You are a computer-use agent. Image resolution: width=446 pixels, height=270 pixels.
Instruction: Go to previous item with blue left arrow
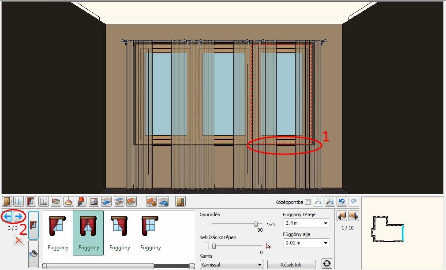7,217
